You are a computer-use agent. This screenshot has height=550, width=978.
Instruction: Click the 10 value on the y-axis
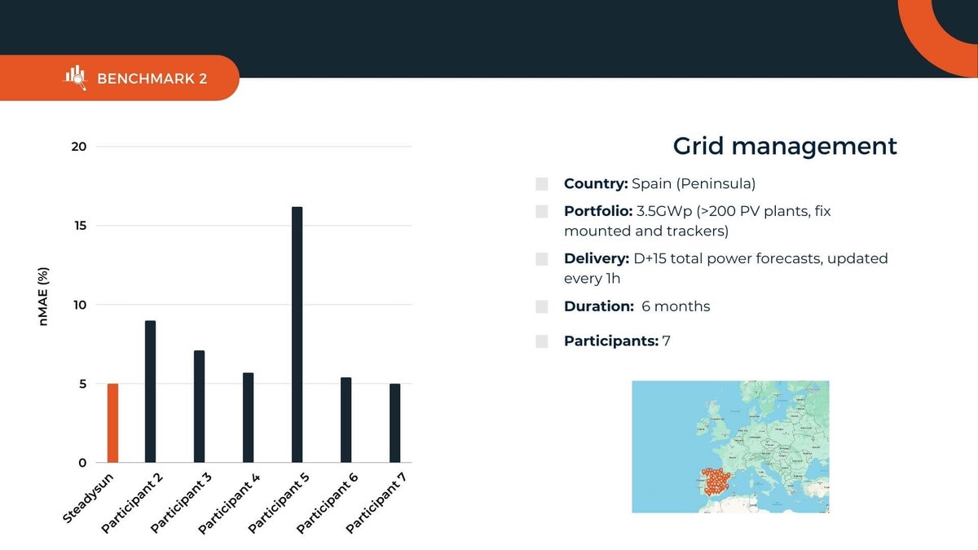coord(79,305)
